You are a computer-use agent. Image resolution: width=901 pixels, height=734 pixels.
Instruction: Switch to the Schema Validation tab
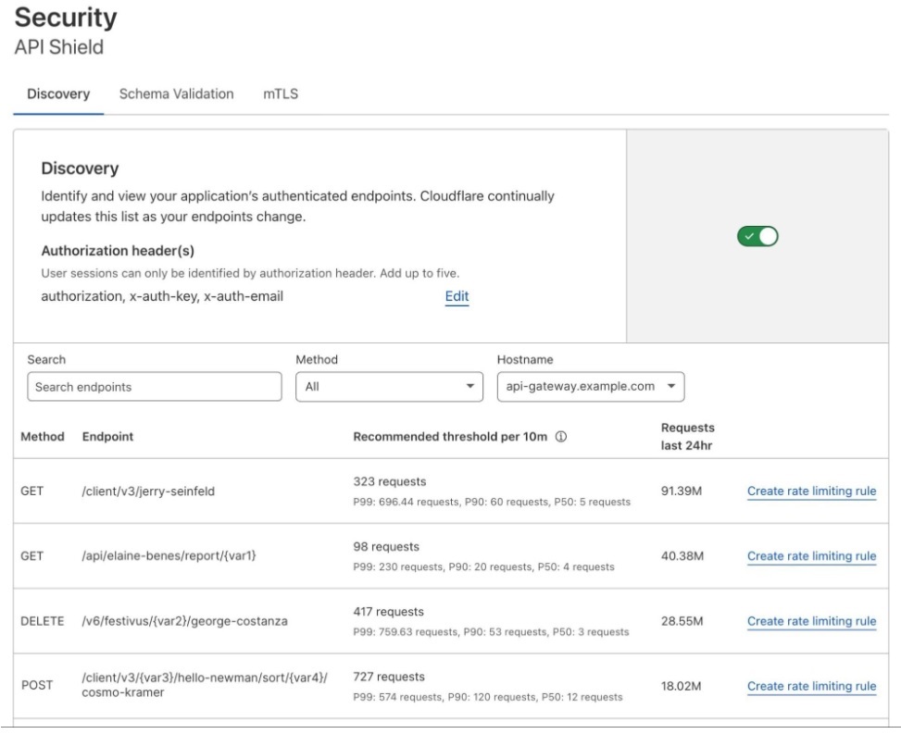[x=176, y=93]
